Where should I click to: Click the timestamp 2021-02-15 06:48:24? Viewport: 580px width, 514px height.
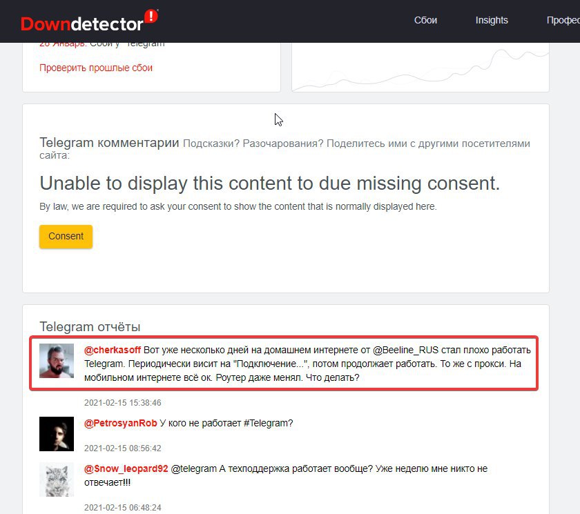tap(123, 508)
